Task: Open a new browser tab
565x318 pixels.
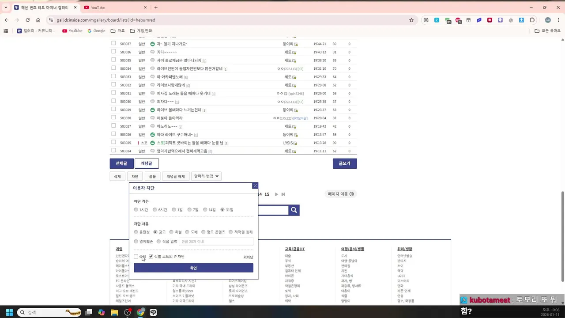Action: pos(156,8)
